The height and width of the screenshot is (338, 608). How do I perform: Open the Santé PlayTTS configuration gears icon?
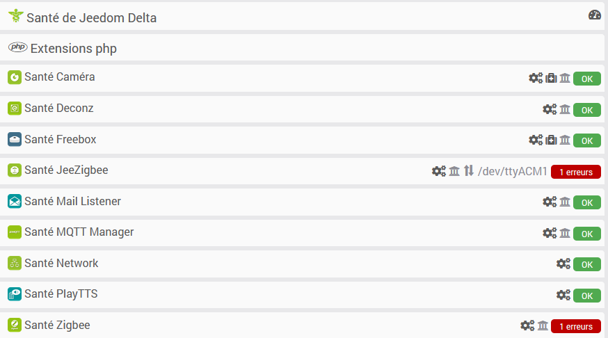point(563,295)
